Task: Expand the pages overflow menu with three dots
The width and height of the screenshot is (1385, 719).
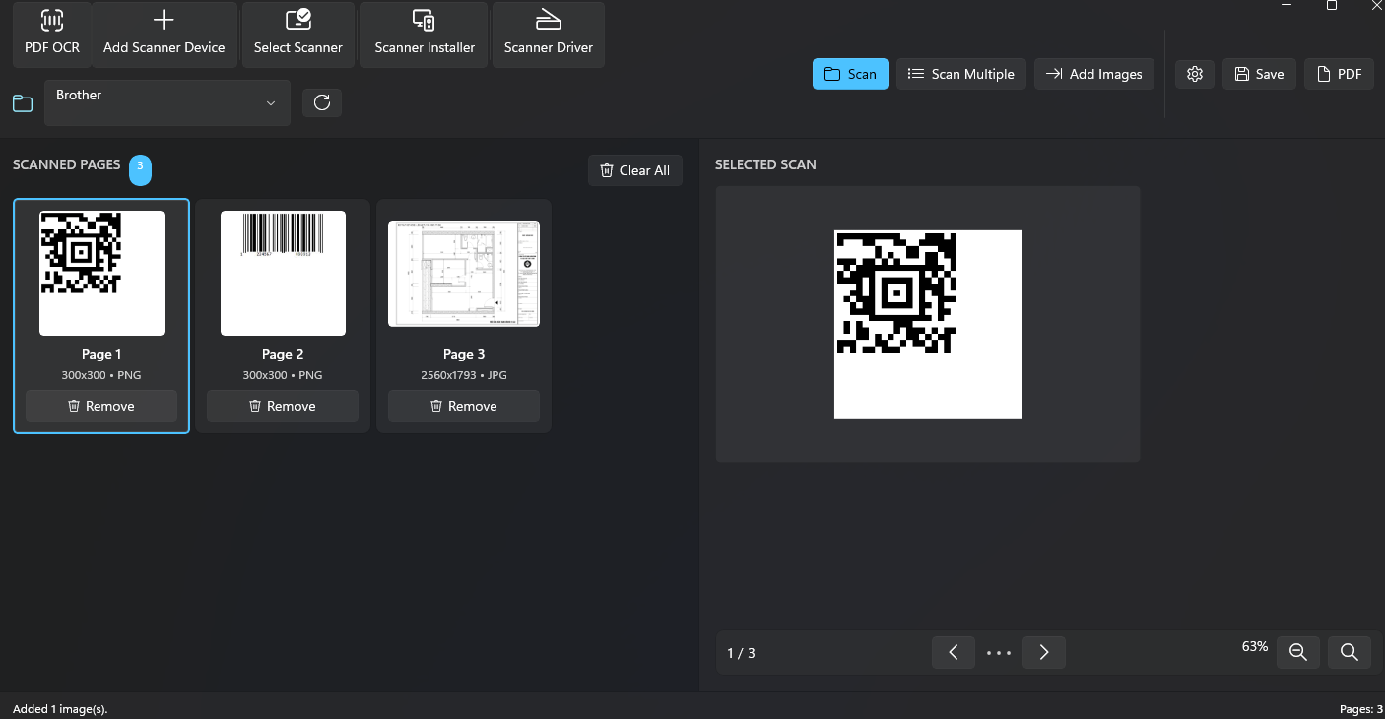Action: point(998,652)
